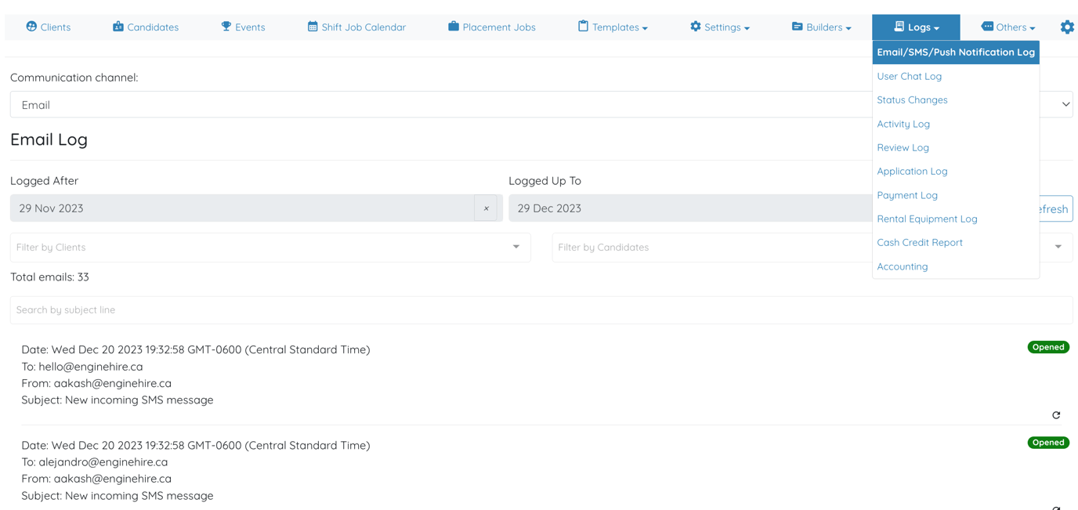Select the Accounting log entry
This screenshot has width=1078, height=510.
902,266
